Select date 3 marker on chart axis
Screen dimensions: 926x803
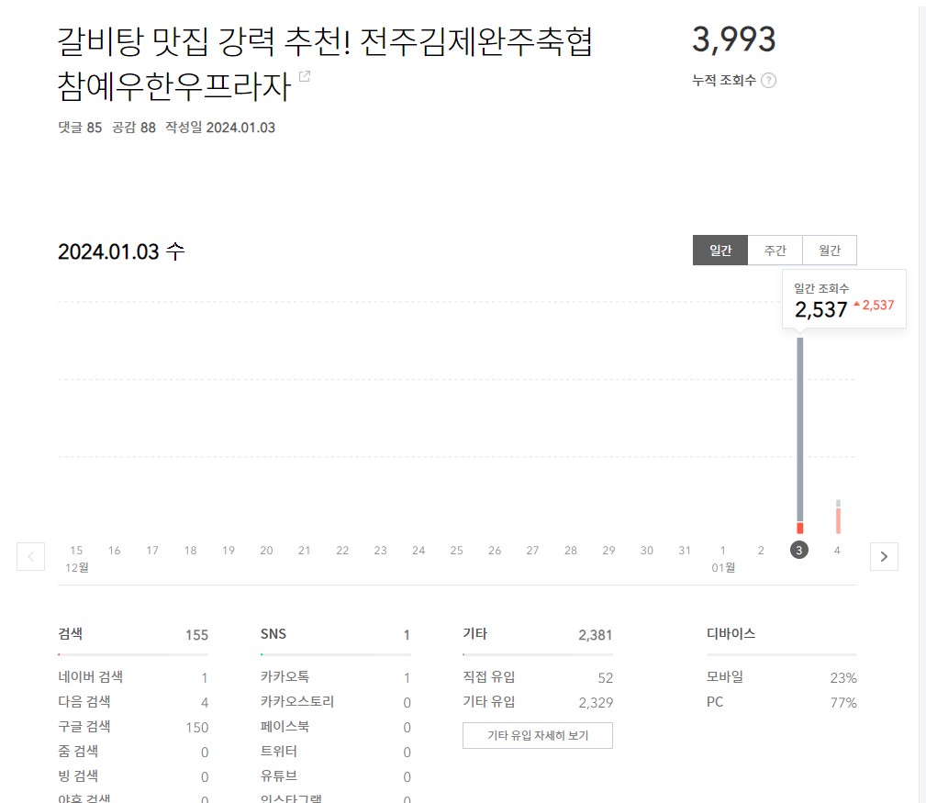(x=799, y=551)
